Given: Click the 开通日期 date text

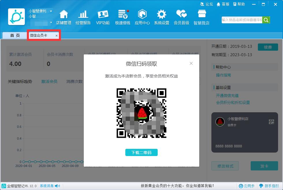Looking at the screenshot, I should click(232, 46).
